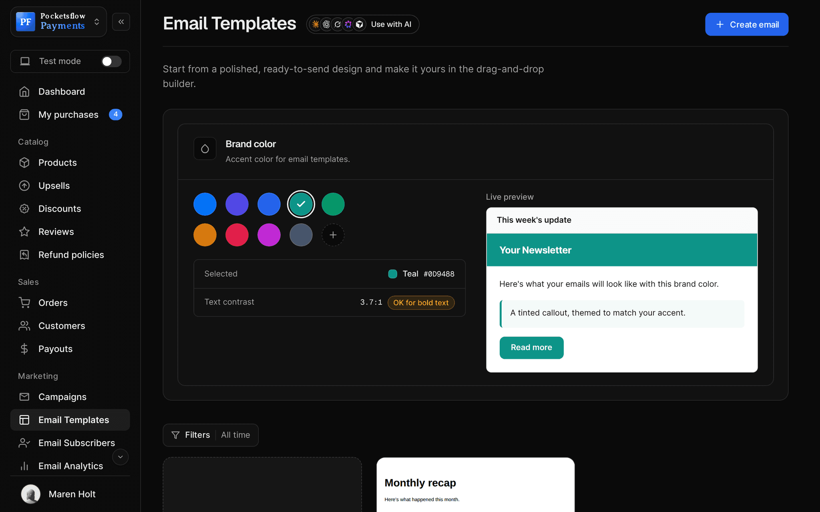Click the Email Subscribers person icon
This screenshot has width=820, height=512.
(x=24, y=443)
